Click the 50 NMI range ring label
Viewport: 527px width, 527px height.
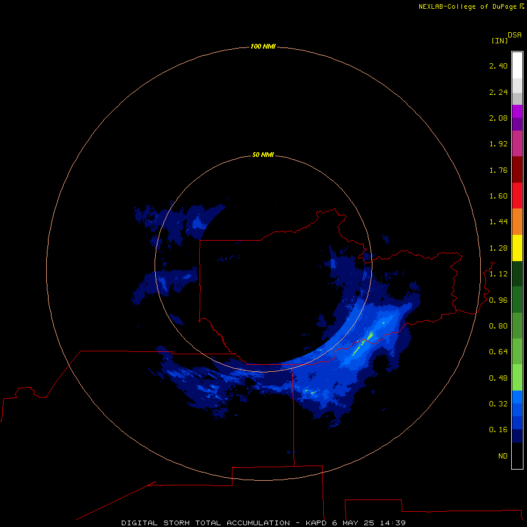pos(263,155)
